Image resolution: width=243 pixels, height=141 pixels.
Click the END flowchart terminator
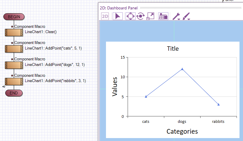(14, 93)
